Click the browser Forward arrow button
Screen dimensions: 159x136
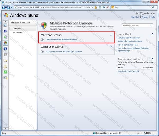pos(8,7)
